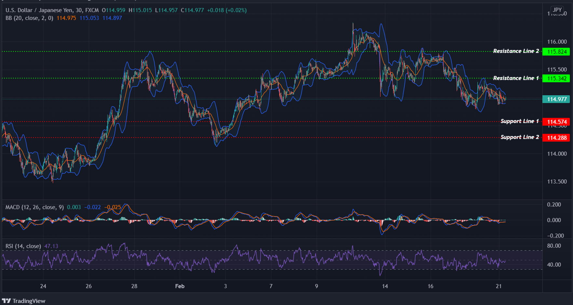
Task: Click the 114.574 support price tag
Action: click(x=556, y=122)
